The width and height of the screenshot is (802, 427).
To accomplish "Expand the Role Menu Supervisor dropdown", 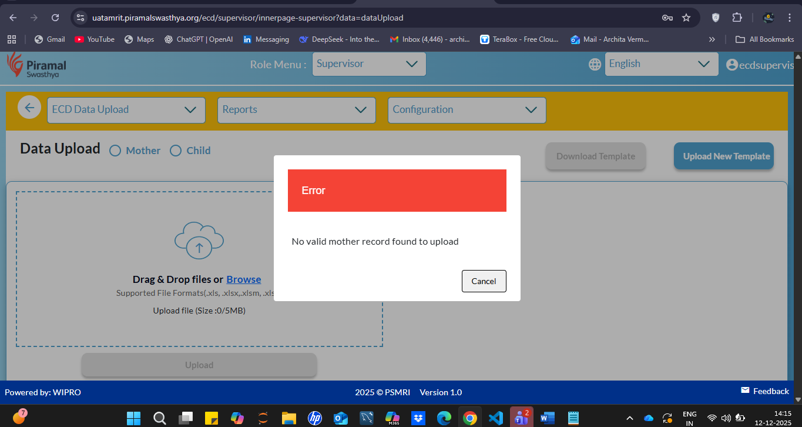I will click(x=369, y=64).
